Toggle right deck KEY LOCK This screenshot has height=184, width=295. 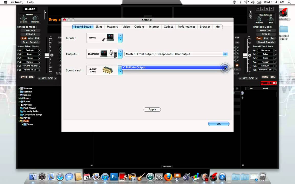248,78
